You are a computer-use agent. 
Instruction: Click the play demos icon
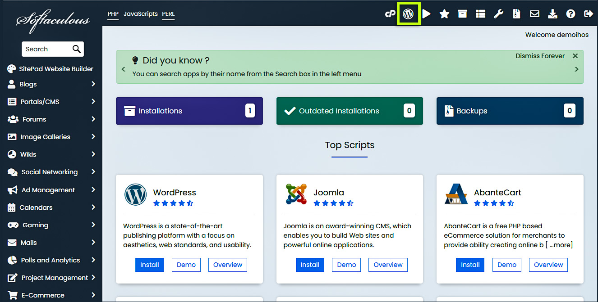(x=427, y=14)
